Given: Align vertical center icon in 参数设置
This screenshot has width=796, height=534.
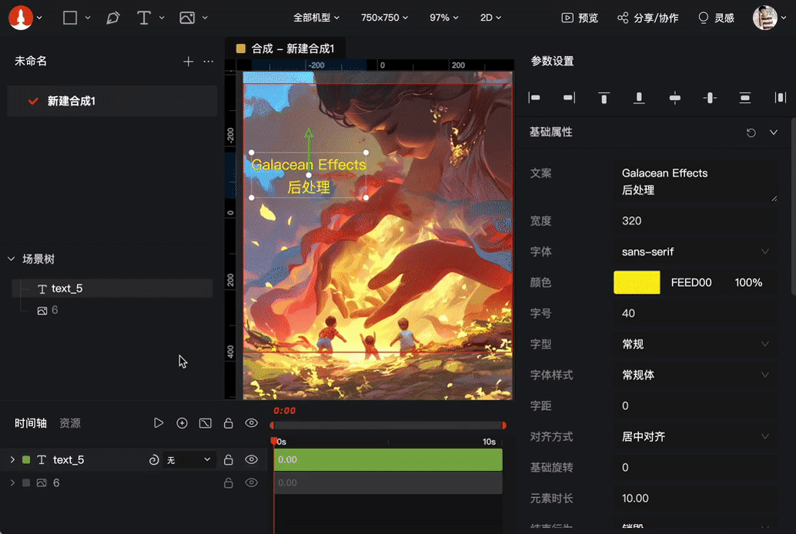Looking at the screenshot, I should click(x=710, y=98).
